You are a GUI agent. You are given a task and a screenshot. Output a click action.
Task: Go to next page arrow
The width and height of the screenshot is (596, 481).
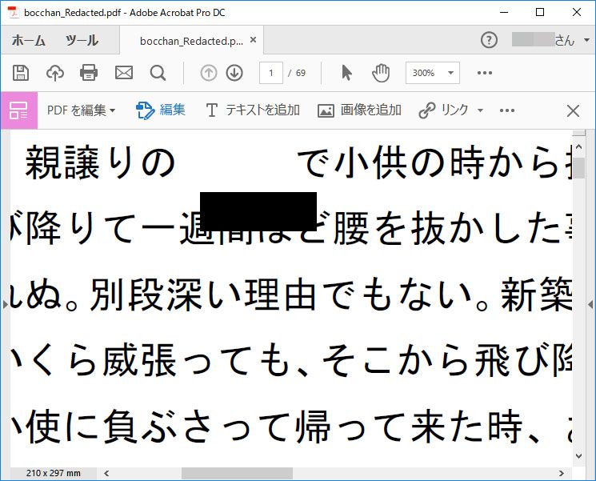tap(234, 73)
